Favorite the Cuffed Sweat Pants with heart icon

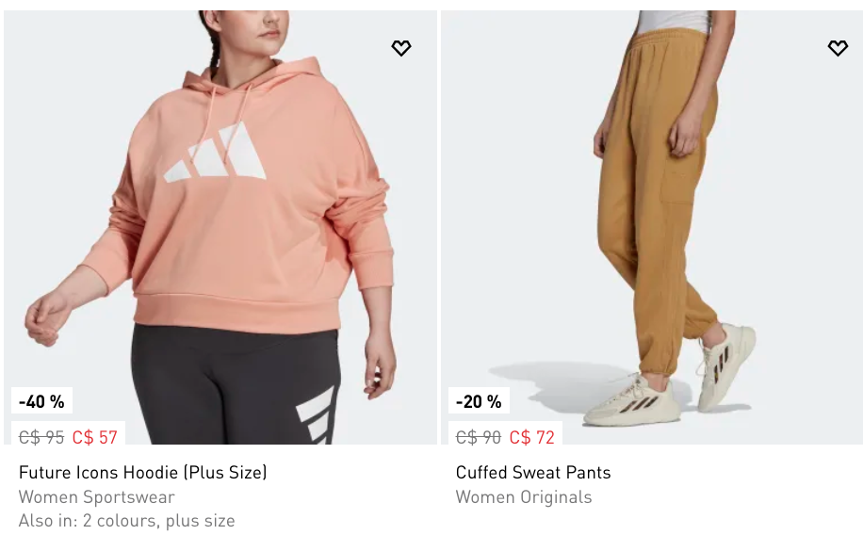[x=838, y=48]
